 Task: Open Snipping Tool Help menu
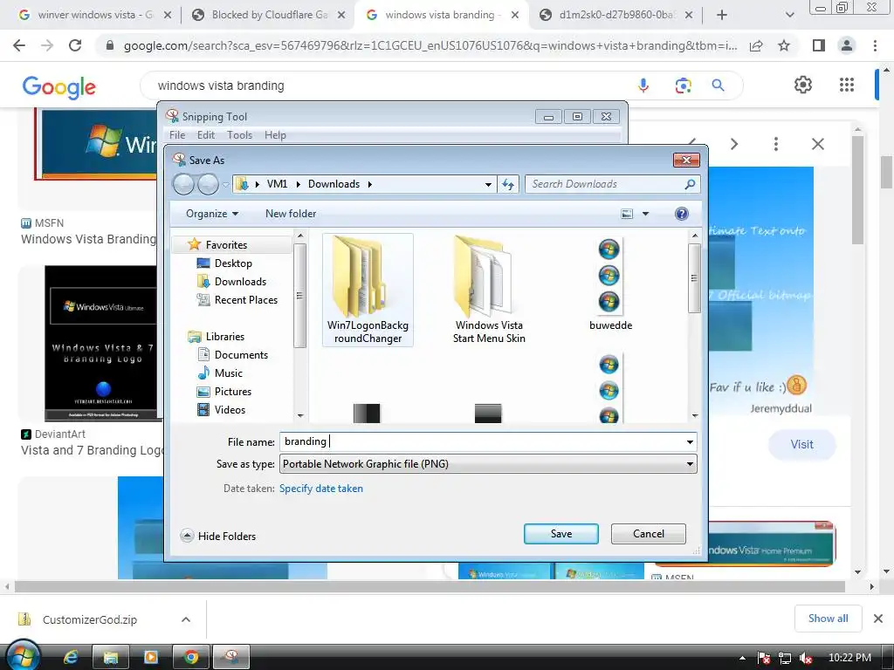[x=275, y=135]
